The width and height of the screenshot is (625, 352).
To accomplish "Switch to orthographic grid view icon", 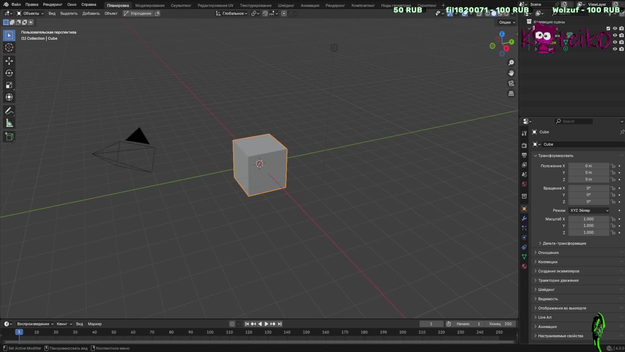I will pos(511,94).
